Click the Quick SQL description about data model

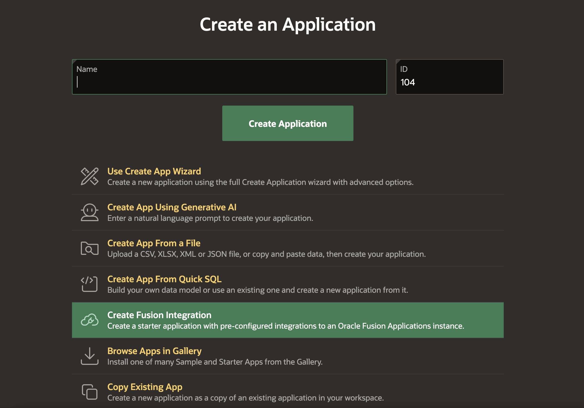[258, 290]
